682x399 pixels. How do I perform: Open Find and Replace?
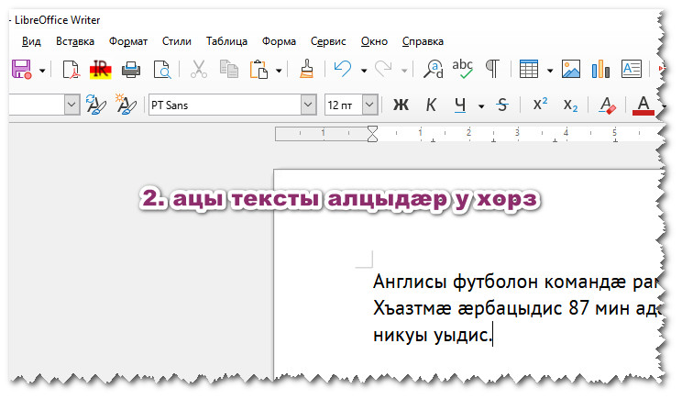[x=434, y=69]
